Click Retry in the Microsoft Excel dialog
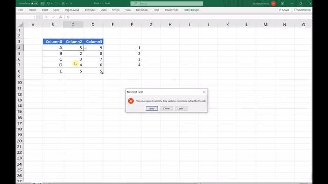The width and height of the screenshot is (328, 184). click(x=152, y=108)
